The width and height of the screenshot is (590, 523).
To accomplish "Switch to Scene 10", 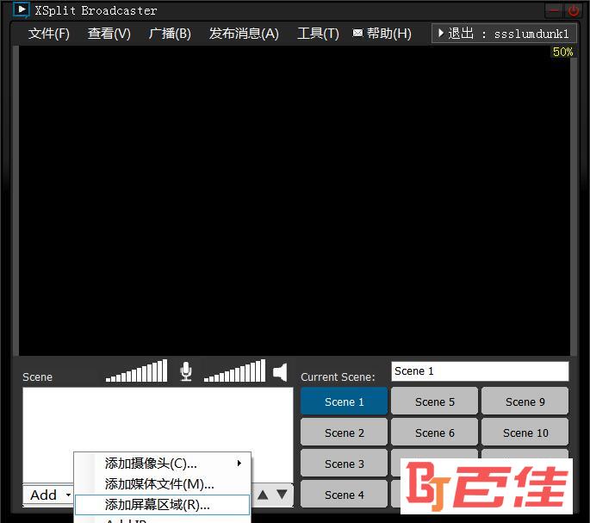I will (x=525, y=433).
